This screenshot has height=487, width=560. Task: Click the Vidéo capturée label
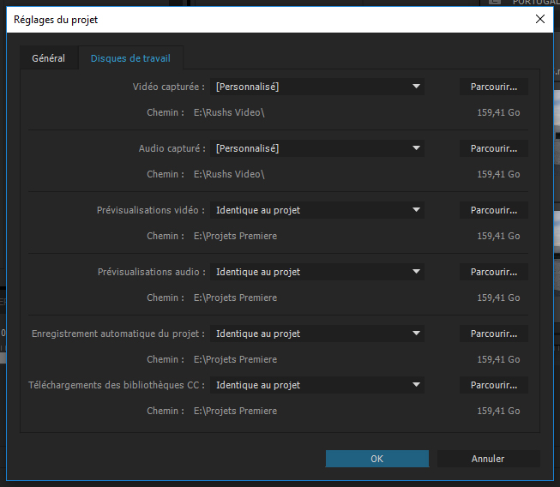tap(169, 87)
